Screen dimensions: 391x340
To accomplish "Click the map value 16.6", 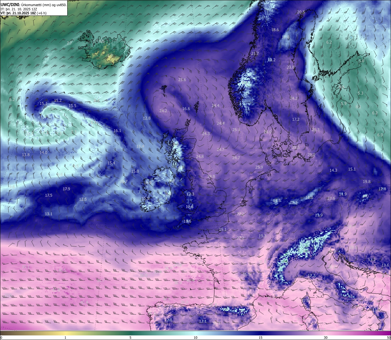I will [186, 109].
